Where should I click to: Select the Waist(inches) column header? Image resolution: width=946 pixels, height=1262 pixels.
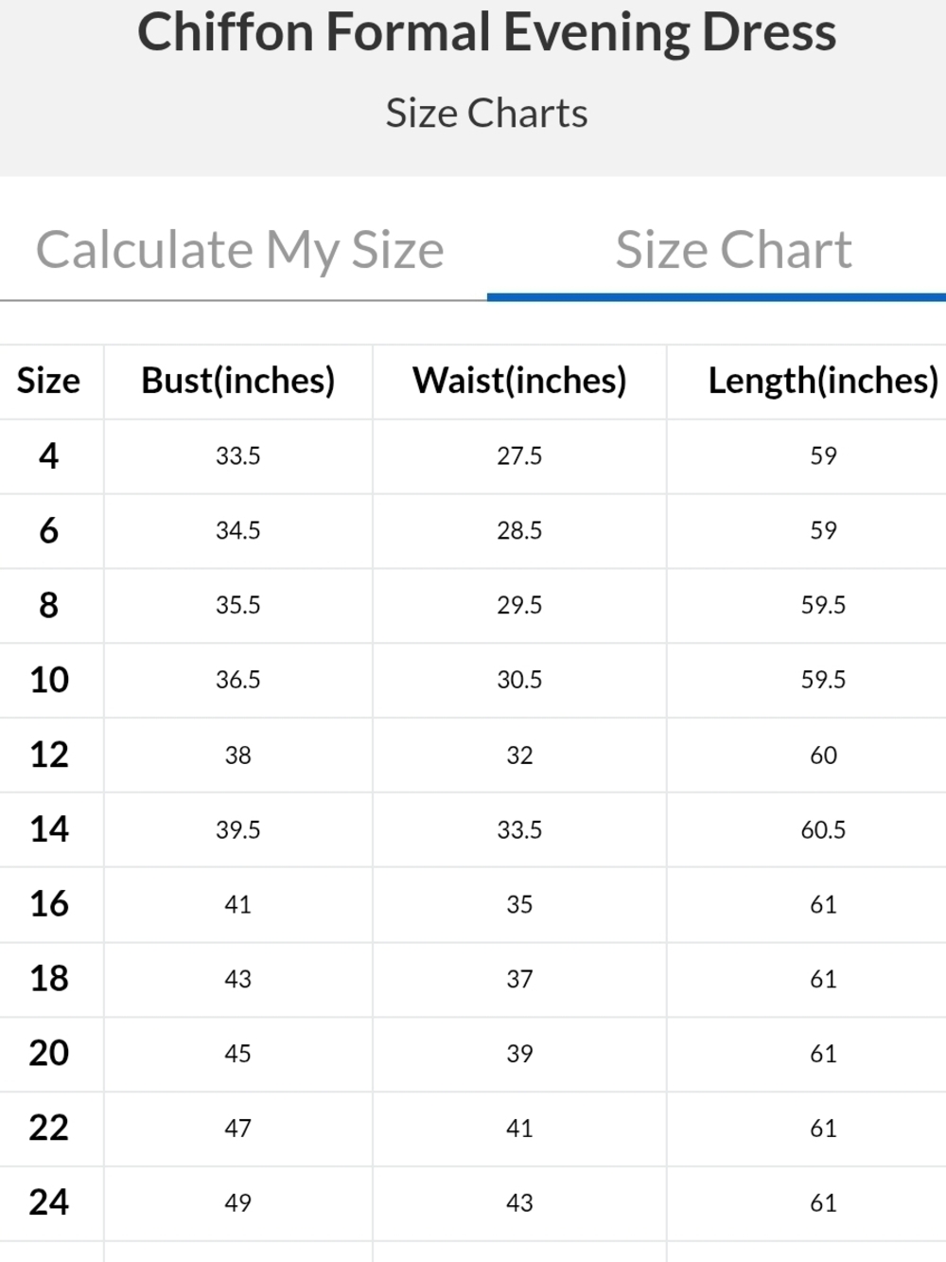(519, 381)
